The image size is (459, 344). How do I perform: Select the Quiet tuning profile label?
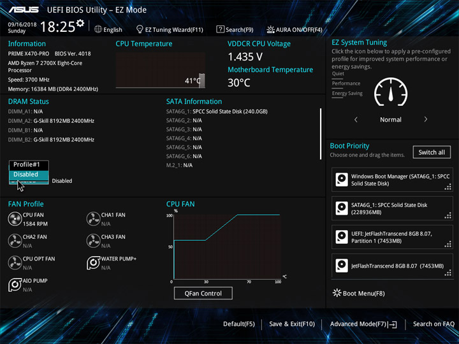pos(338,74)
